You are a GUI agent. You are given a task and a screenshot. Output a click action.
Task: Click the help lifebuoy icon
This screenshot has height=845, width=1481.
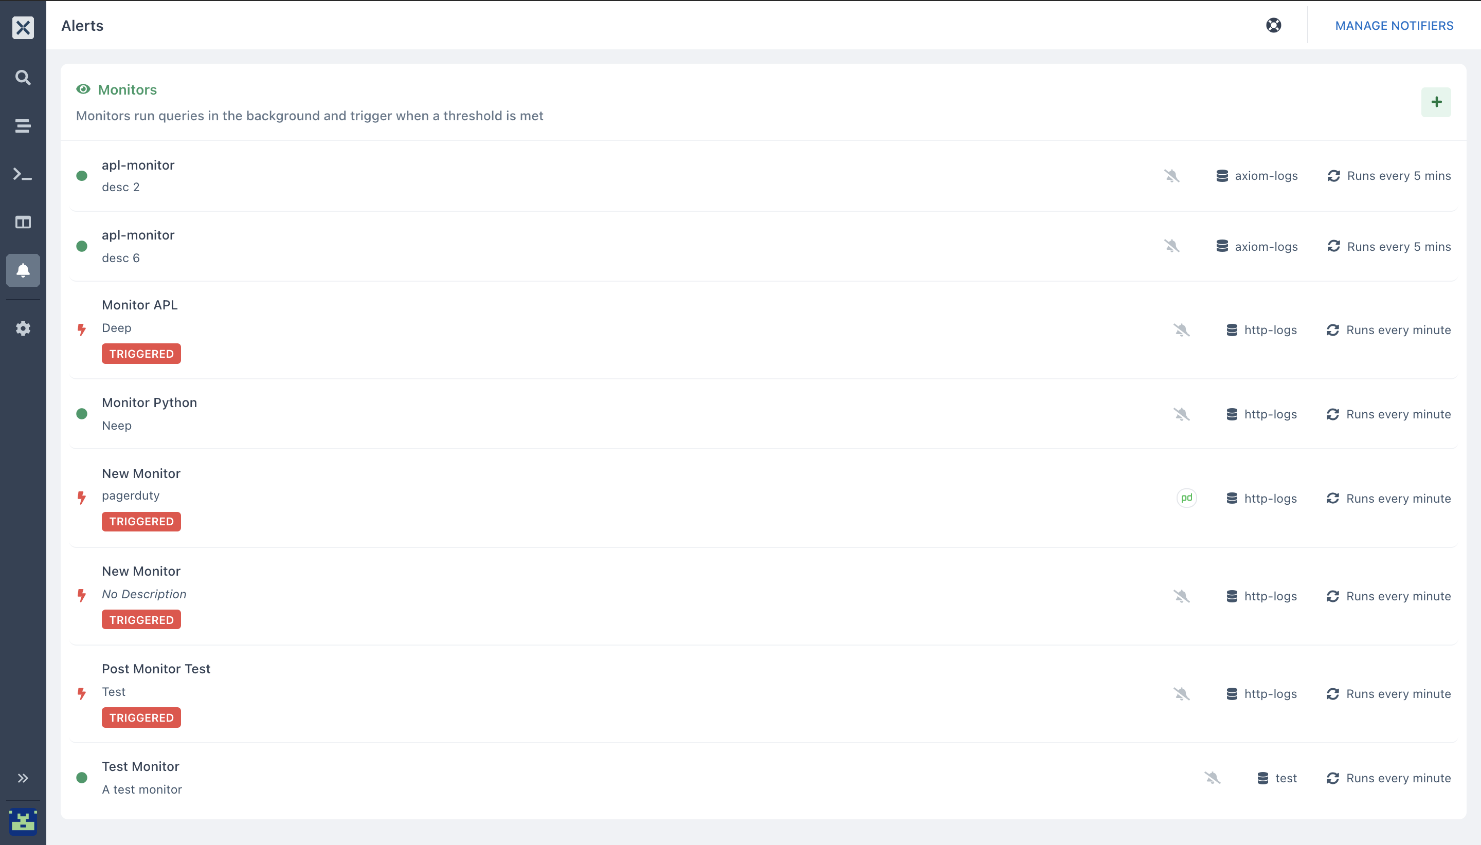click(1273, 25)
